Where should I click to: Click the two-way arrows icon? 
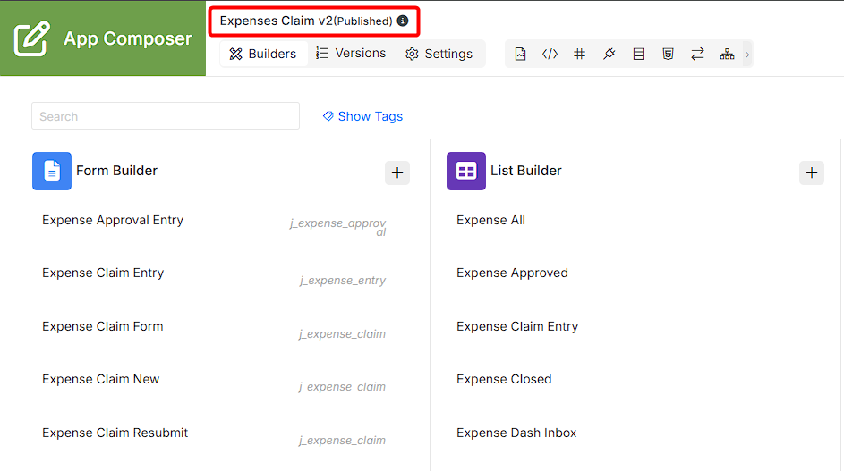point(697,54)
